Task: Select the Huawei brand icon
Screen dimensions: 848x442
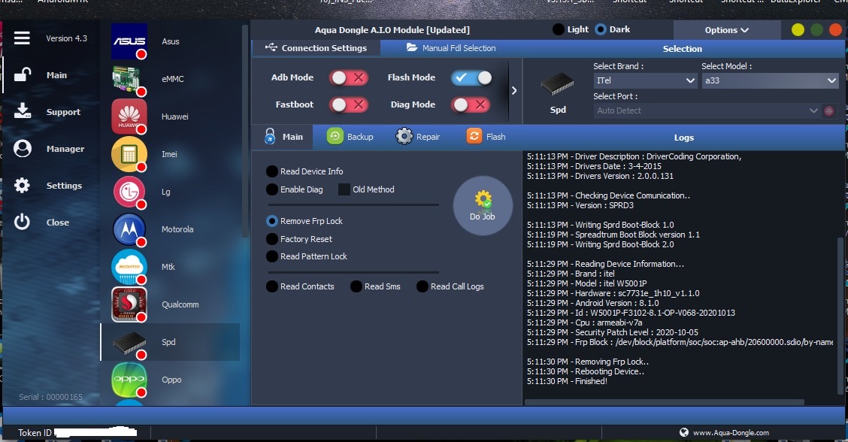Action: 129,117
